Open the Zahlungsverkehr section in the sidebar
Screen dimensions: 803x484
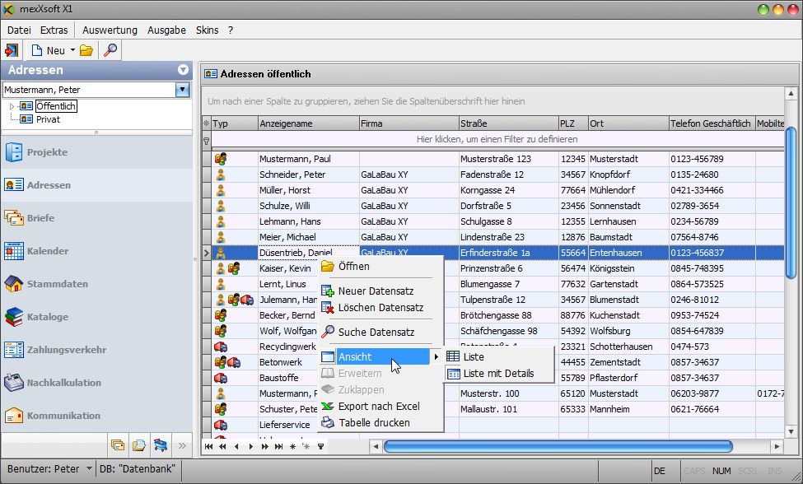pos(97,350)
